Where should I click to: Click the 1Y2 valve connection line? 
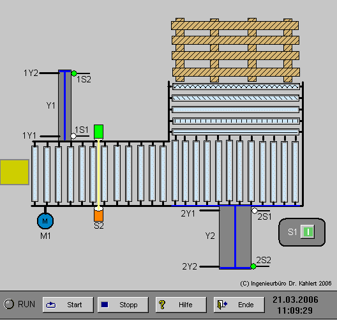pos(49,73)
